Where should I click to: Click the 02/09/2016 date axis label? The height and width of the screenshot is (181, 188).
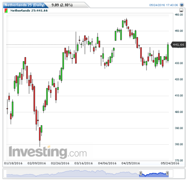pyautogui.click(x=37, y=163)
